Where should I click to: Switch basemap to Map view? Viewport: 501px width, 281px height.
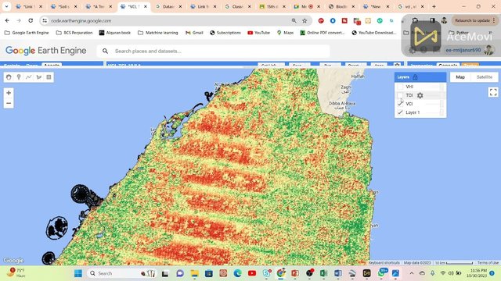(x=460, y=77)
